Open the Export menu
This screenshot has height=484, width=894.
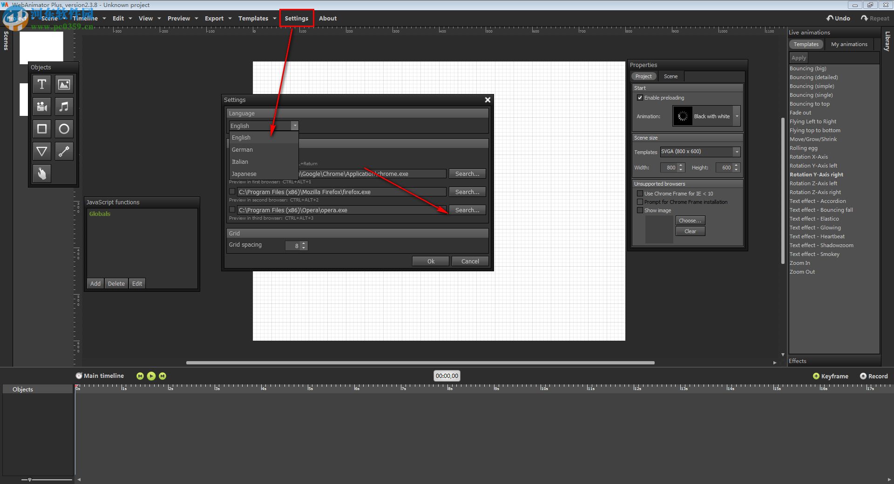pyautogui.click(x=214, y=18)
